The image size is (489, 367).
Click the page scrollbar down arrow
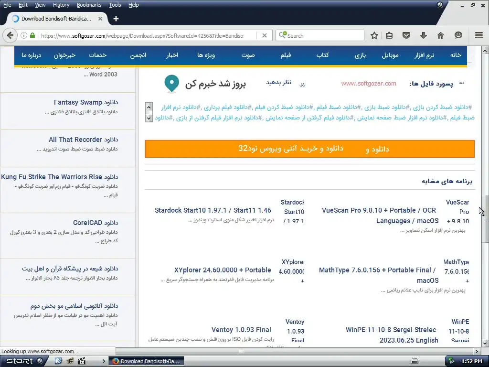pos(485,343)
